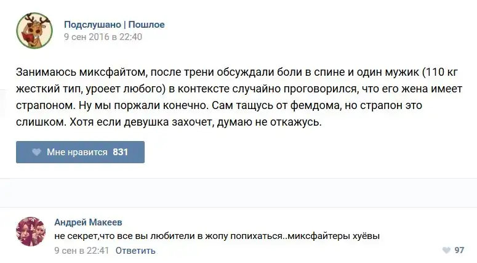
Task: Click the word Пошлое in the group title
Action: pos(146,25)
